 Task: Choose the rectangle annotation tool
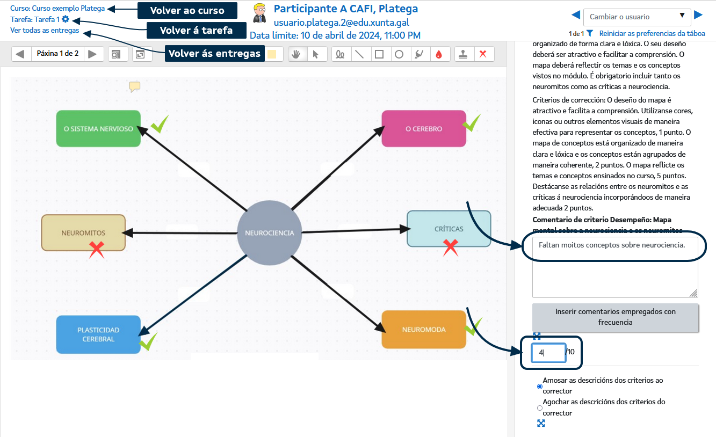[x=379, y=54]
